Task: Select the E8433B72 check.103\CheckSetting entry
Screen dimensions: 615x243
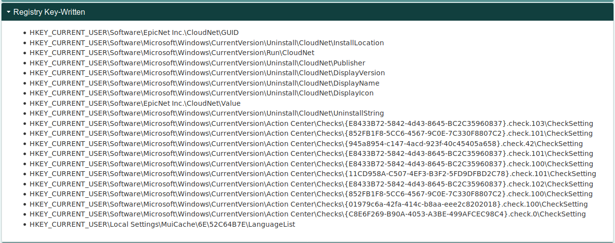Action: click(311, 123)
